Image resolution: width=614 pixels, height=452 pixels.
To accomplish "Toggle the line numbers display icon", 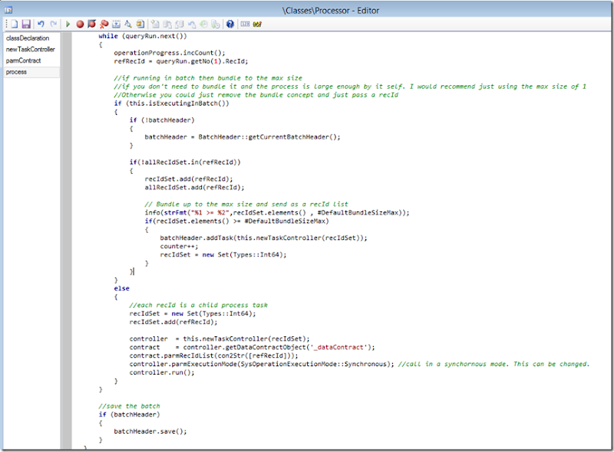I will 245,25.
